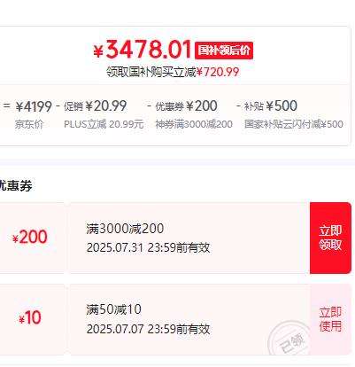Click the 2025.07.07 23:59前有效 expiry text
Screen dimensions: 355x367
click(149, 329)
